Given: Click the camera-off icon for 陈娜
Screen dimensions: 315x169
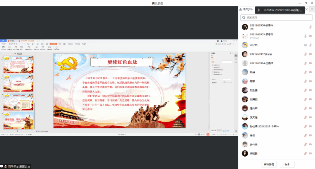Looking at the screenshot, I should coord(310,81).
